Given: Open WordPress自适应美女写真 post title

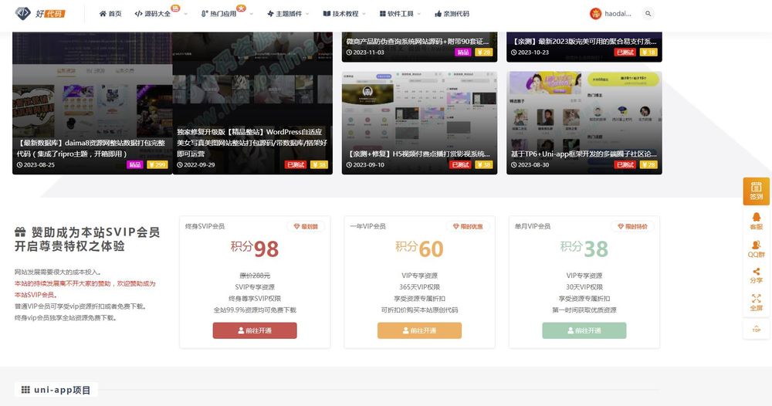Looking at the screenshot, I should point(252,143).
